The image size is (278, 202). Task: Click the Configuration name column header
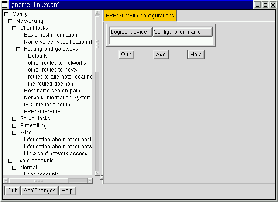[x=182, y=32]
